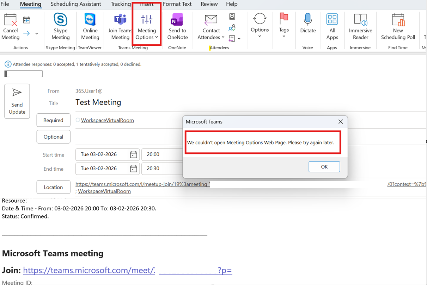Click the 365.User1@ From address
The width and height of the screenshot is (427, 285).
(x=89, y=91)
